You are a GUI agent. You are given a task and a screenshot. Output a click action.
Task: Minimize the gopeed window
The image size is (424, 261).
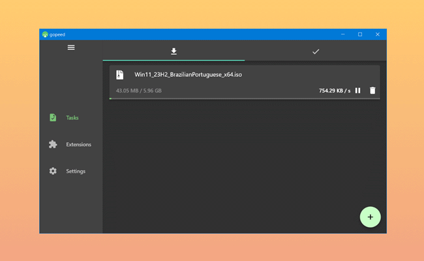[x=343, y=35]
